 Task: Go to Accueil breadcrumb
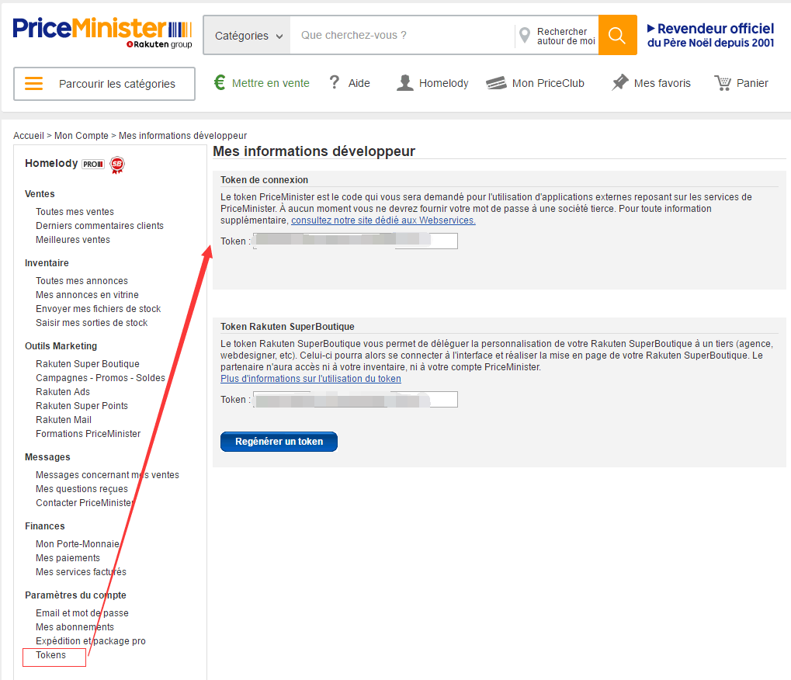pos(29,136)
